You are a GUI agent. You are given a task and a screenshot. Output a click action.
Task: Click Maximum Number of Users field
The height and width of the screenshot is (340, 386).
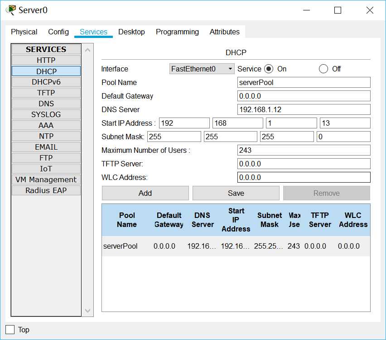click(x=304, y=150)
